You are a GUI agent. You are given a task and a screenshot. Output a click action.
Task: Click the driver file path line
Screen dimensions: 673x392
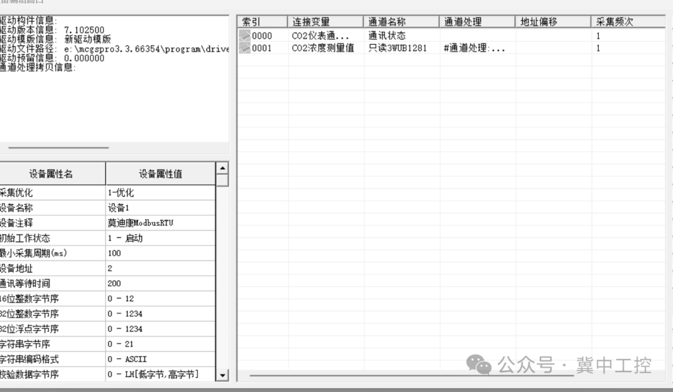114,49
